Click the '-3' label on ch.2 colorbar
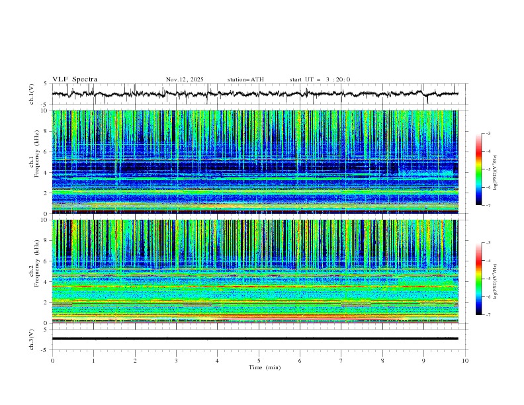 click(488, 243)
